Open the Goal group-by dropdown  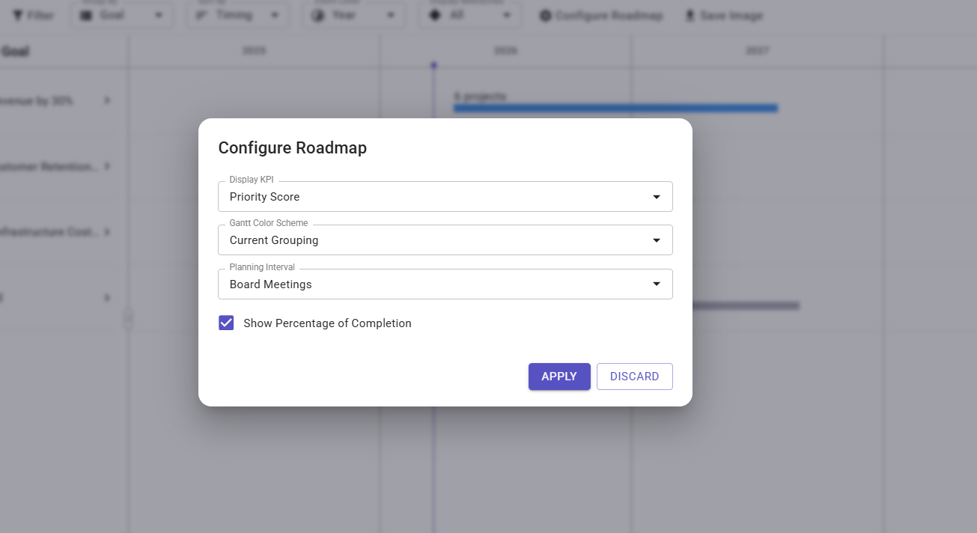click(x=123, y=15)
